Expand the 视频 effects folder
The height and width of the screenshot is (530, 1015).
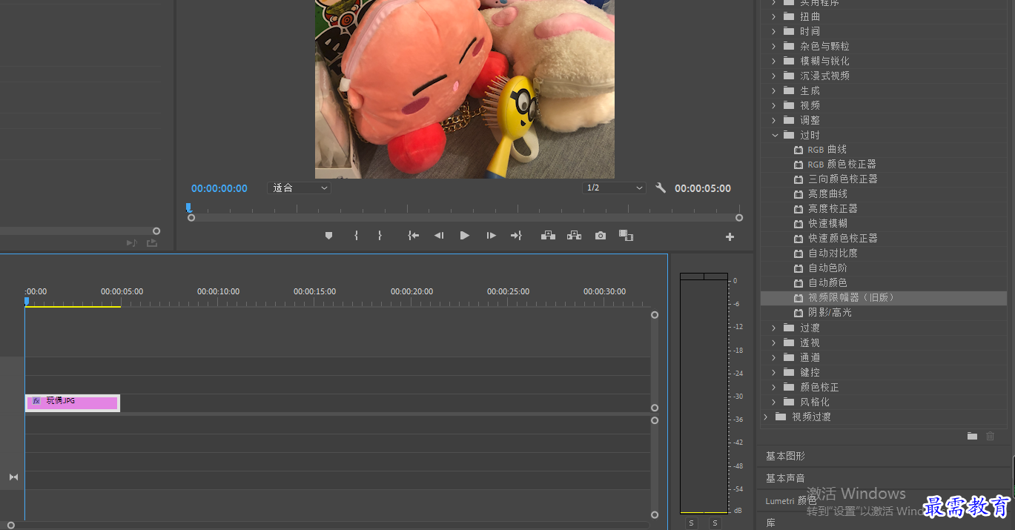[x=773, y=105]
